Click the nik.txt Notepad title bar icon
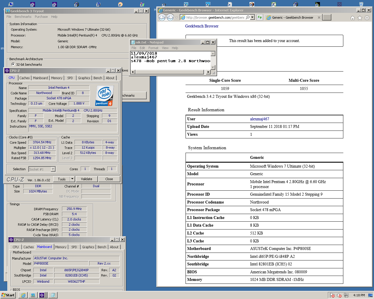 pyautogui.click(x=133, y=42)
